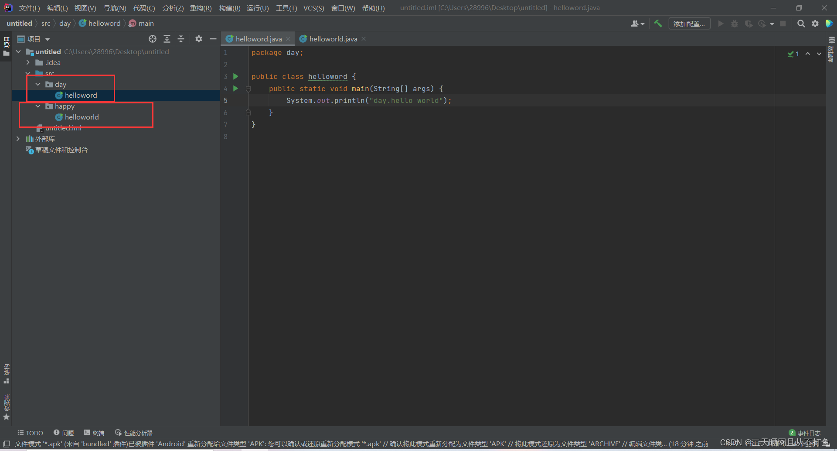Open the Help menu
837x451 pixels.
(x=373, y=8)
